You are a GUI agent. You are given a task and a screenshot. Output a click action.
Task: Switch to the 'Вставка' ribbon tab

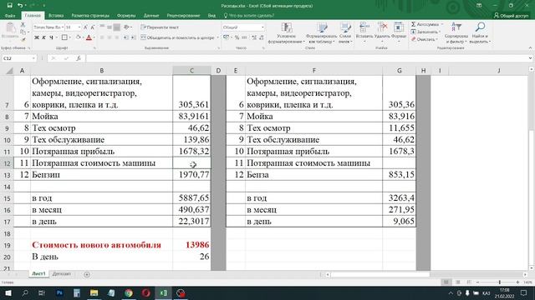click(56, 16)
